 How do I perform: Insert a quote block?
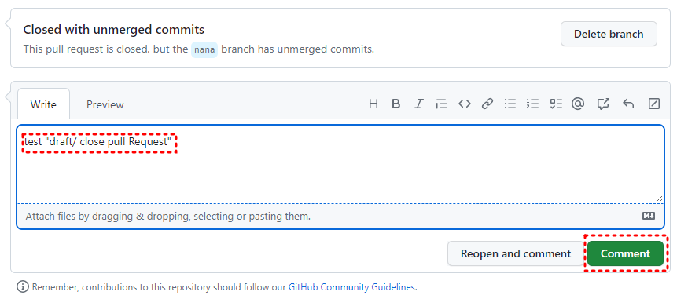(441, 104)
